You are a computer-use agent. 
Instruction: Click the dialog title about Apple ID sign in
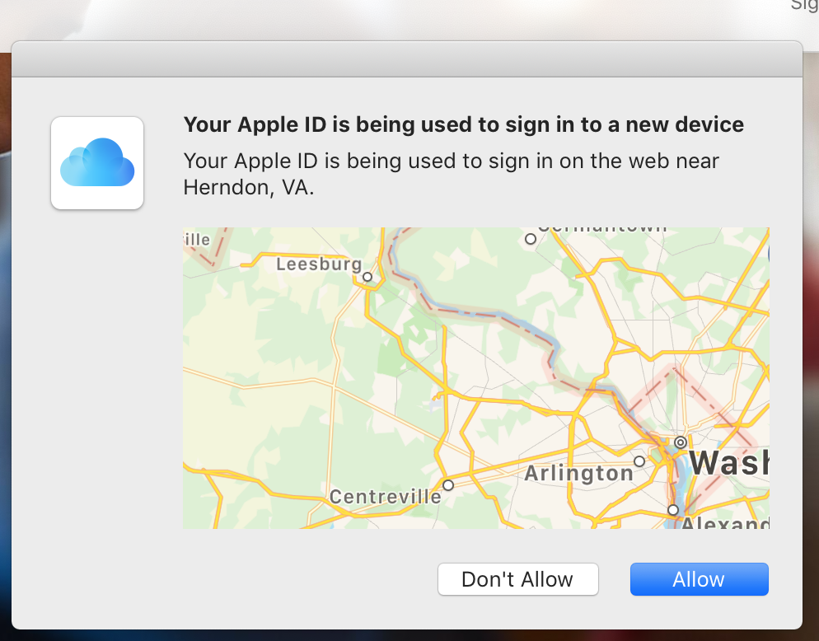tap(463, 124)
